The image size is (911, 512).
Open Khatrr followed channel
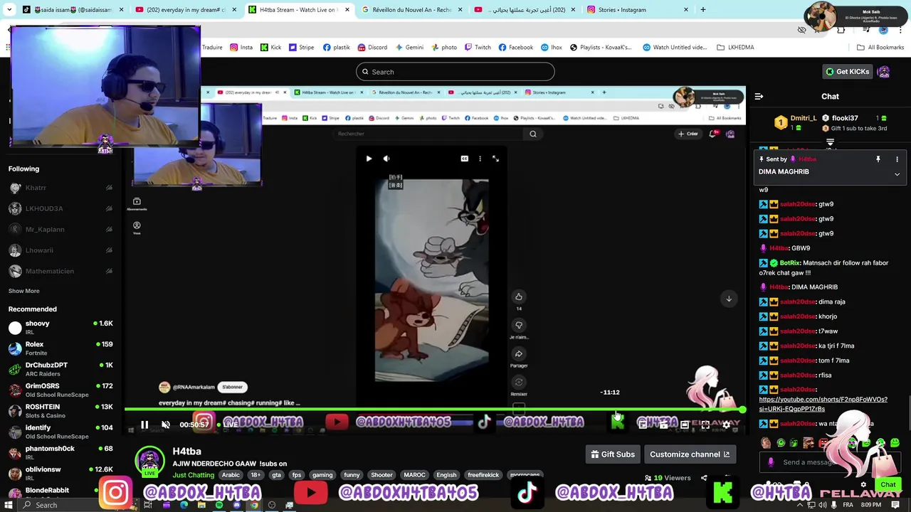tap(60, 188)
